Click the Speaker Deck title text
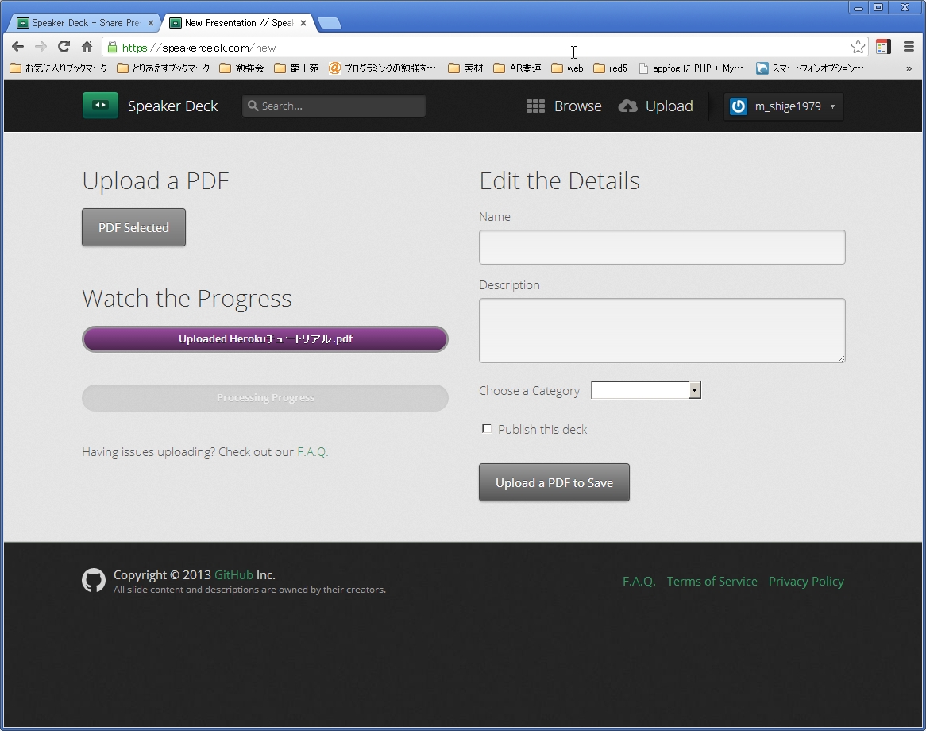 coord(172,106)
